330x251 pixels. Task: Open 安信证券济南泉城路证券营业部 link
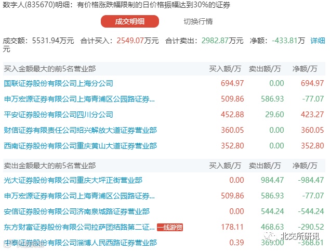tap(76, 211)
